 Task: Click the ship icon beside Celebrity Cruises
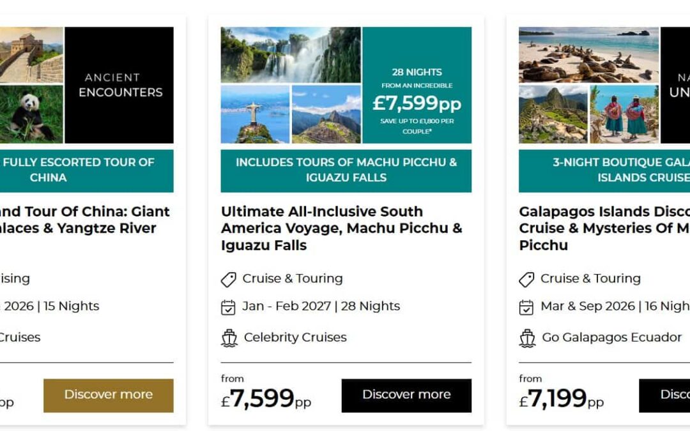pos(229,338)
